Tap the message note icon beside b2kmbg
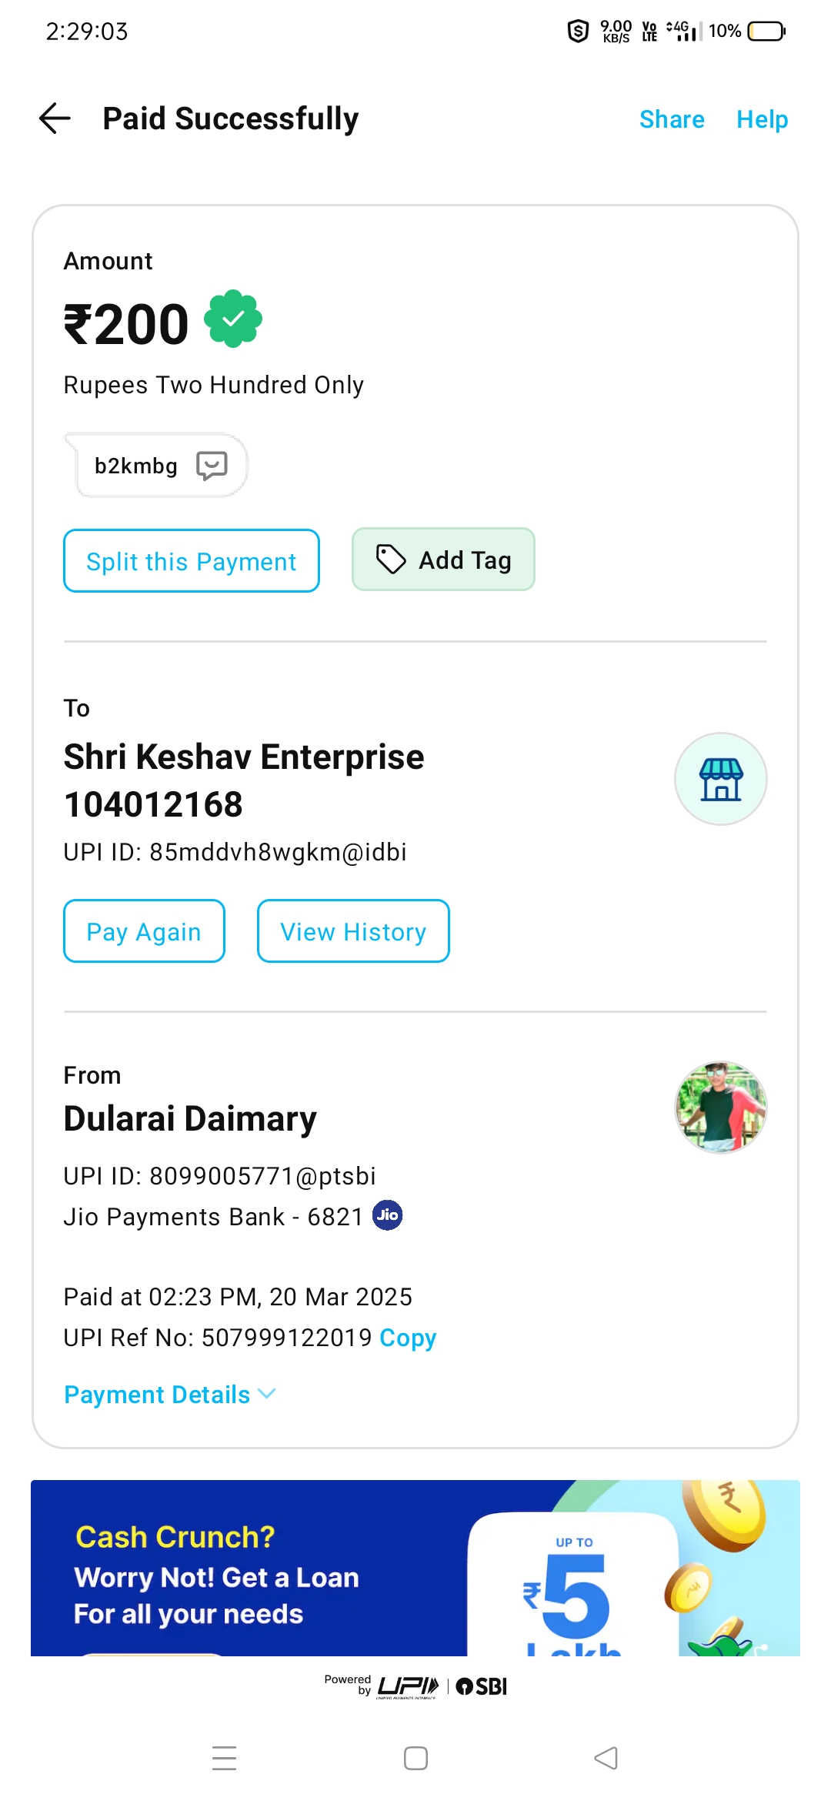This screenshot has height=1801, width=831. (212, 466)
